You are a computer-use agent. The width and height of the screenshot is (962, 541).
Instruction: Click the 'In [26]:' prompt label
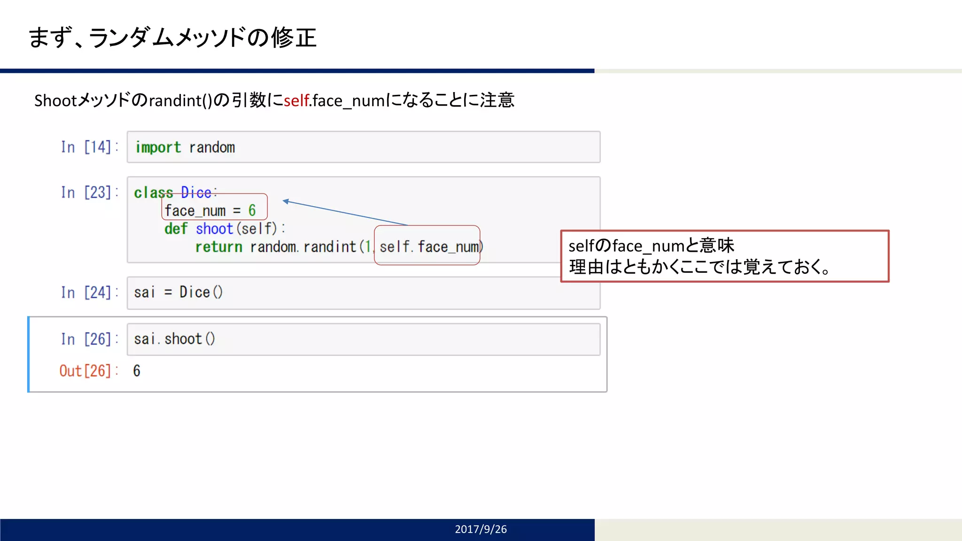pyautogui.click(x=89, y=339)
